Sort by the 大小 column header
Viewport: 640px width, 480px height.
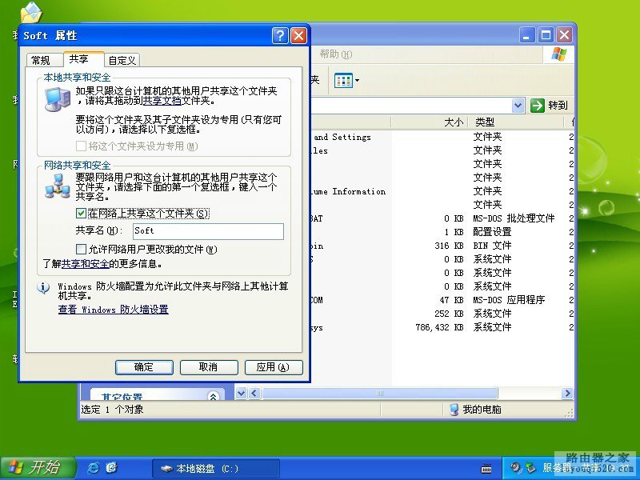click(x=430, y=122)
